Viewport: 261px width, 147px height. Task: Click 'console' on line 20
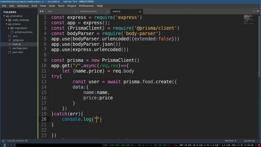click(71, 119)
